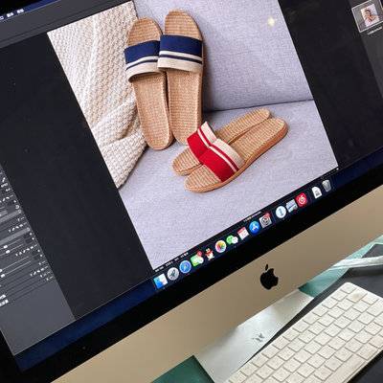383x383 pixels.
Task: Launch the Launchpad rocket icon
Action: point(173,274)
